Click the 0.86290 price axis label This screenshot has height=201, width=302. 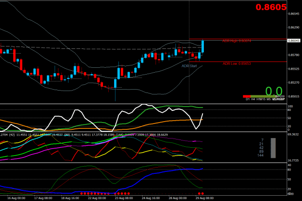(x=294, y=28)
